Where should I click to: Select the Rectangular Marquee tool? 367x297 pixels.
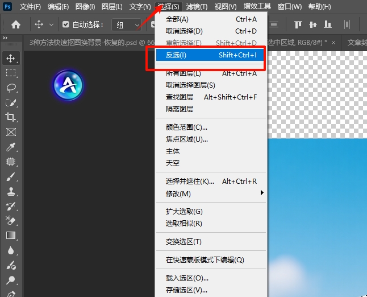[10, 73]
